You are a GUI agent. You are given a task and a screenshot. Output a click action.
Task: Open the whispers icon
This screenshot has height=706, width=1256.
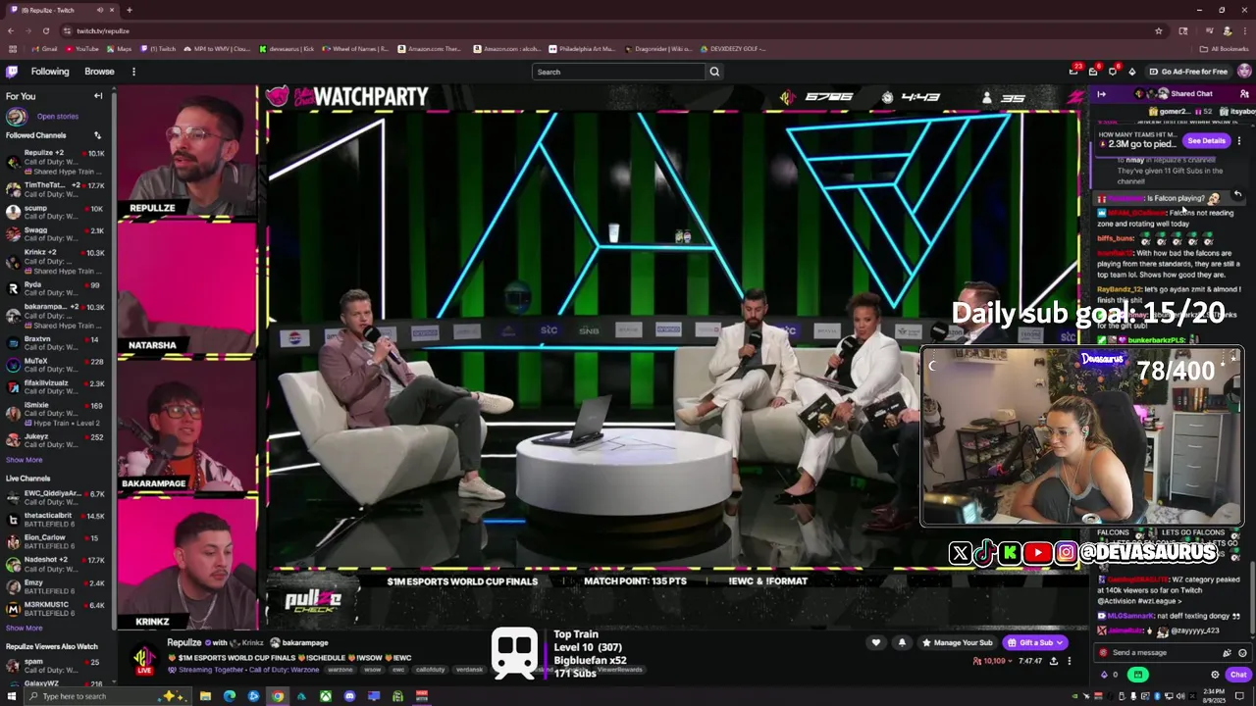click(1113, 72)
